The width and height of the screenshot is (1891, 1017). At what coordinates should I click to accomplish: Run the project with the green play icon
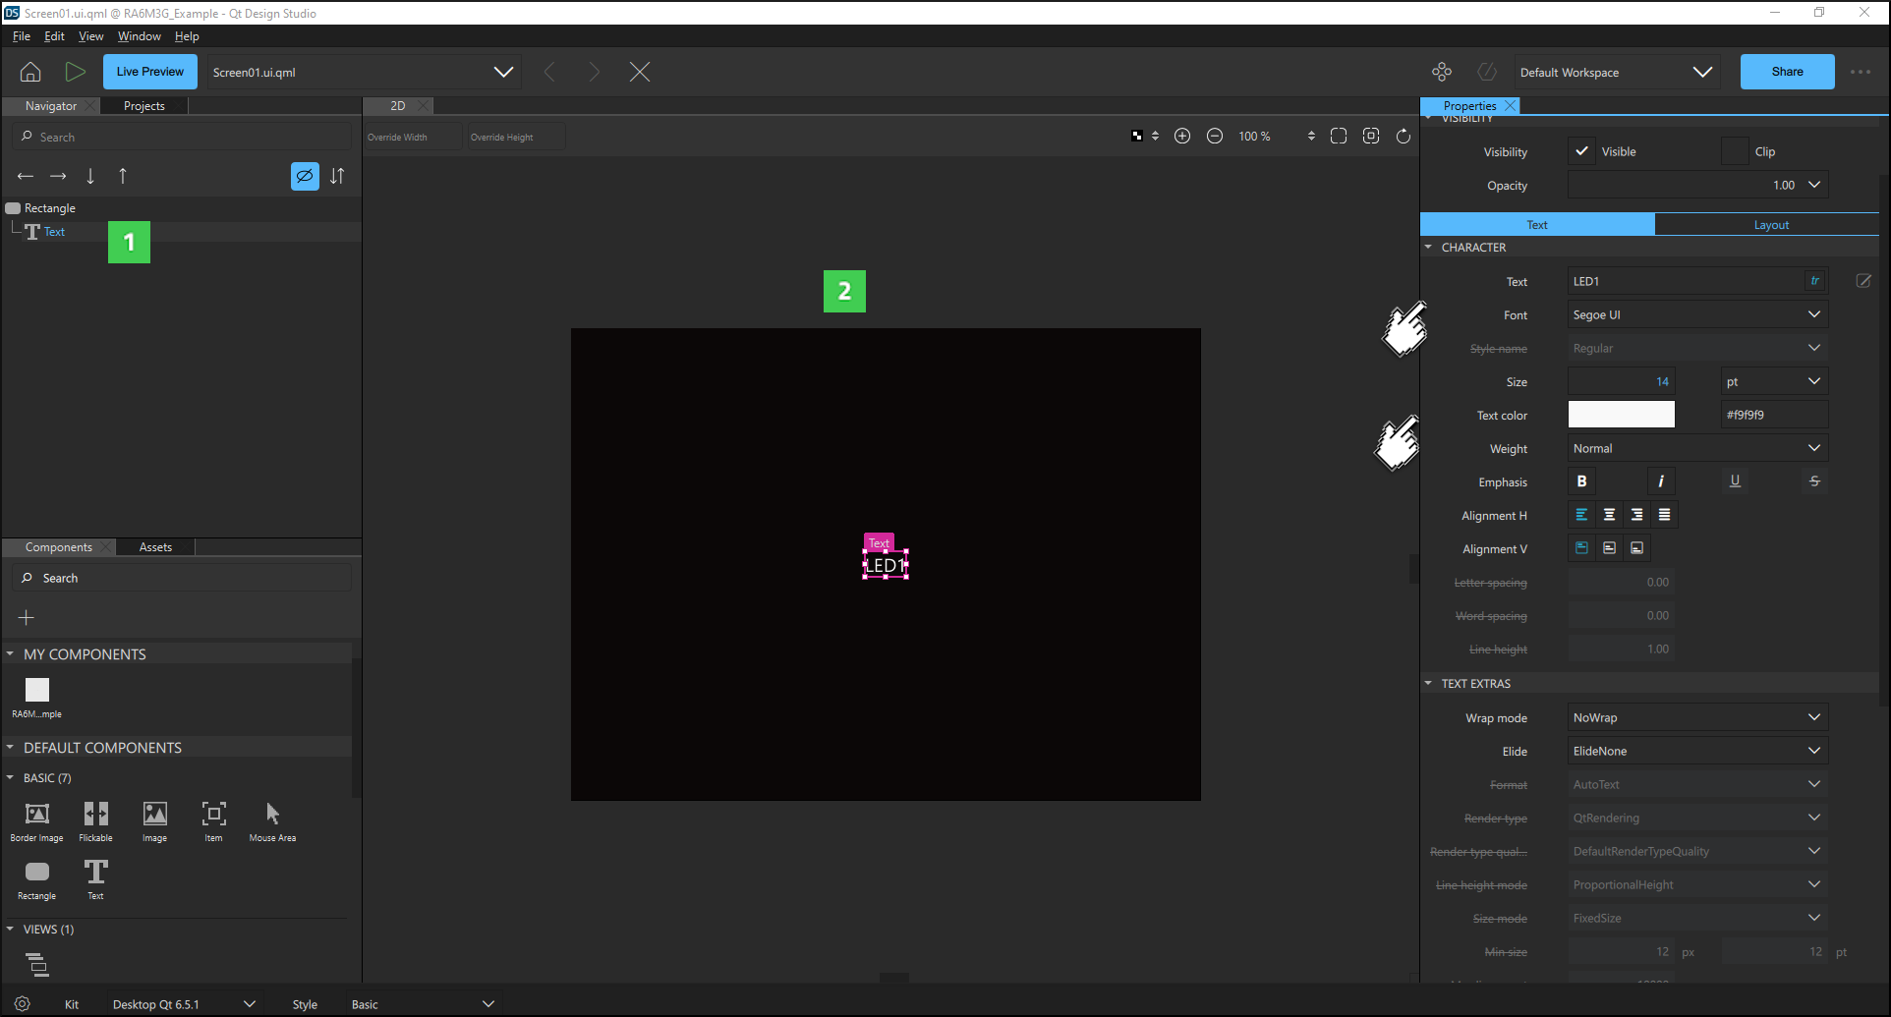coord(75,72)
